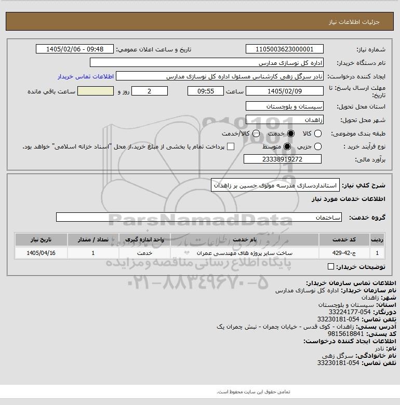Click the service code ج-42-429 cell

click(x=344, y=253)
